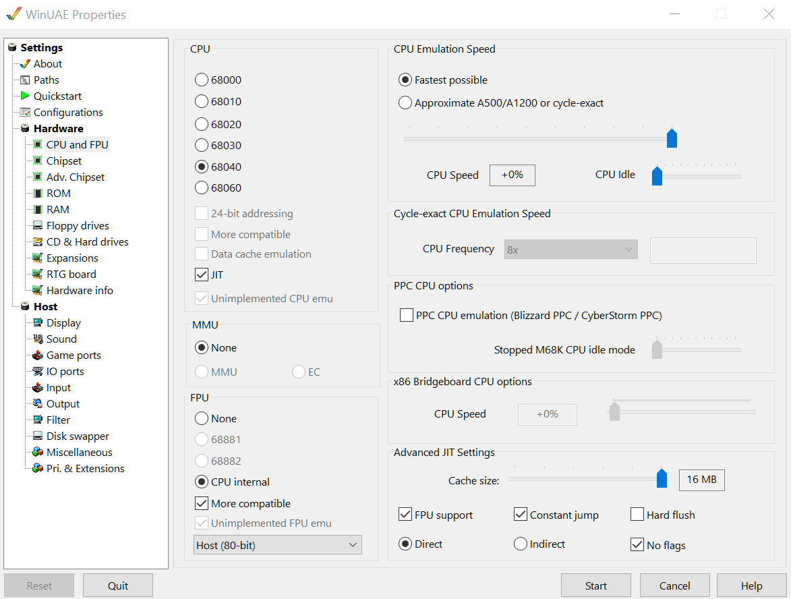Click the About checkmark icon in tree
791x599 pixels.
[x=25, y=64]
